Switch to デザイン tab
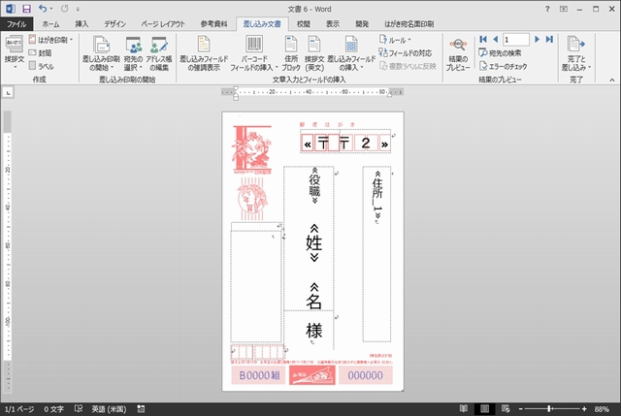This screenshot has height=416, width=621. point(114,24)
